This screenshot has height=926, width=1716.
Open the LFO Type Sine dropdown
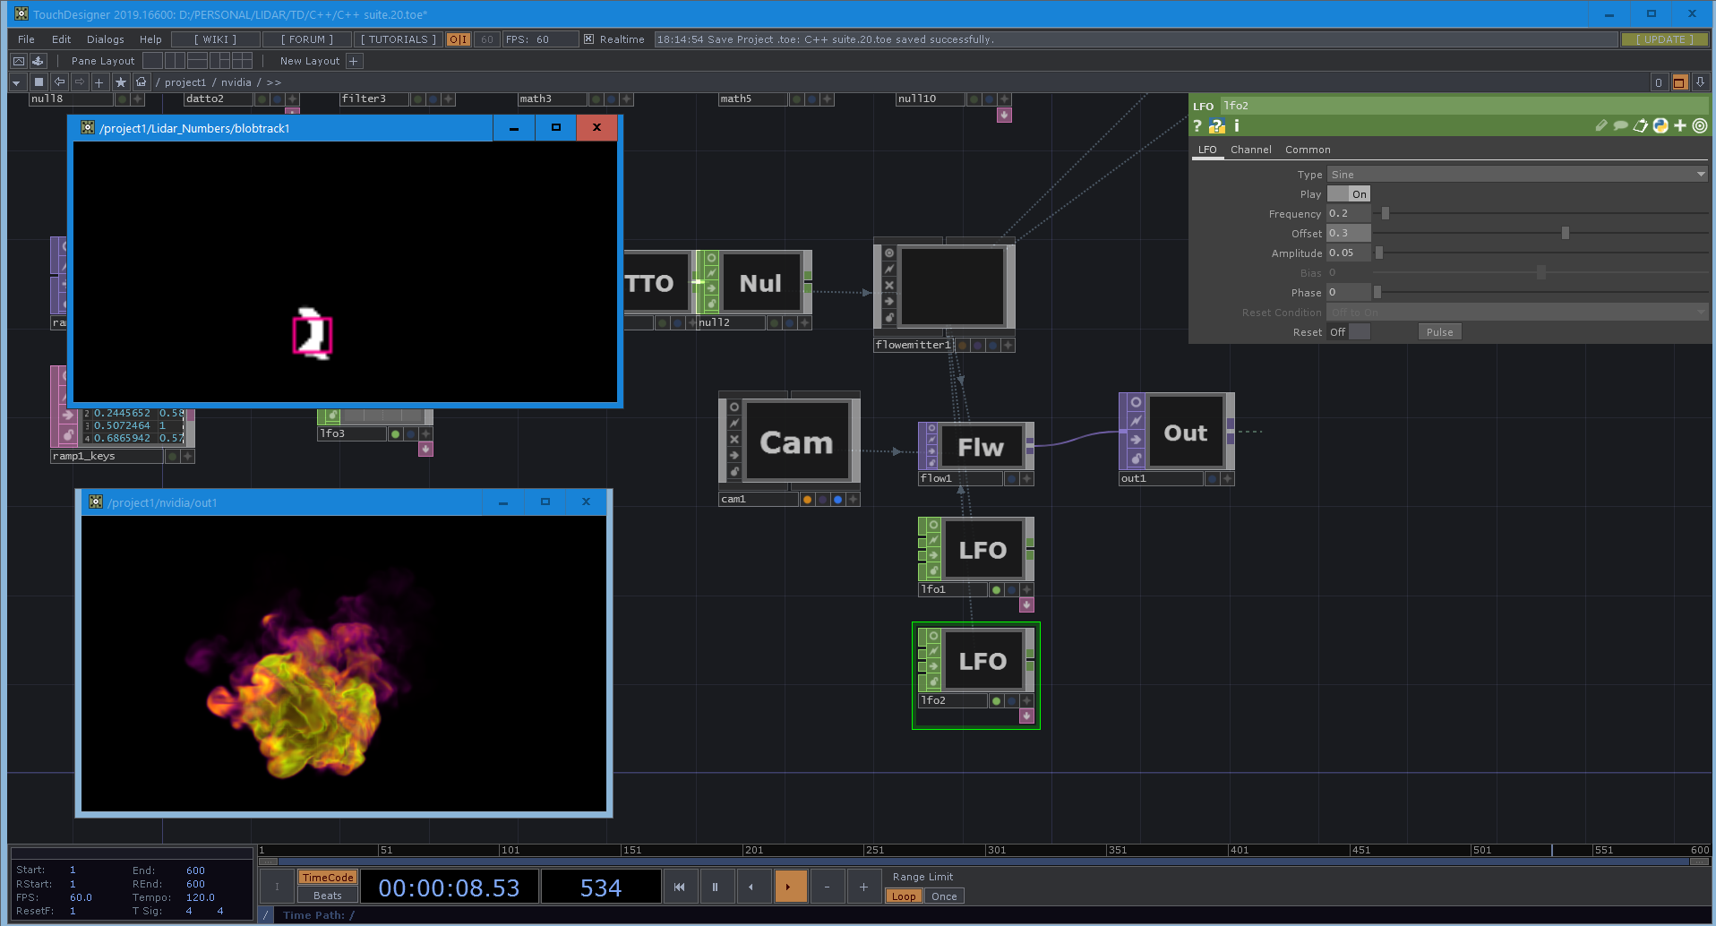pos(1517,175)
